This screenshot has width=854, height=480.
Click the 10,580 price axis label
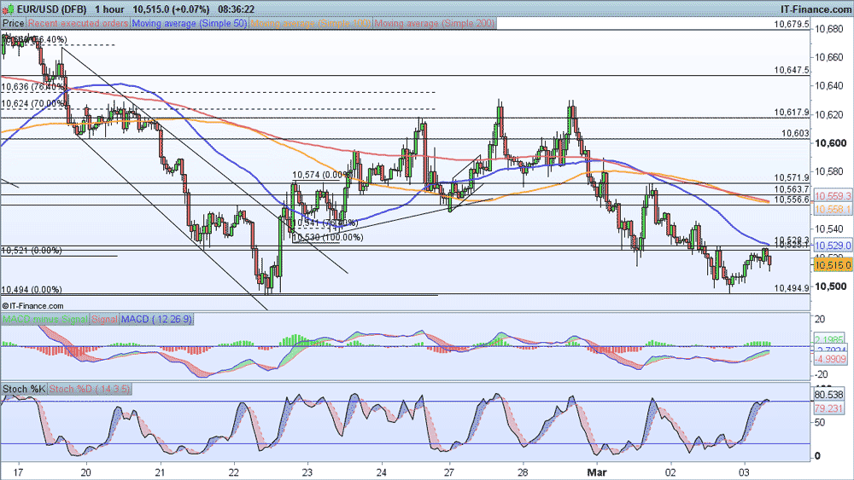[831, 171]
